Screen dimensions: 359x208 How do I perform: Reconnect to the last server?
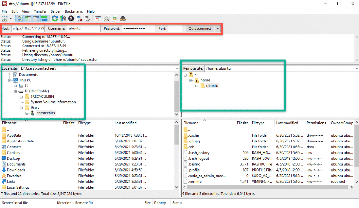coord(88,19)
